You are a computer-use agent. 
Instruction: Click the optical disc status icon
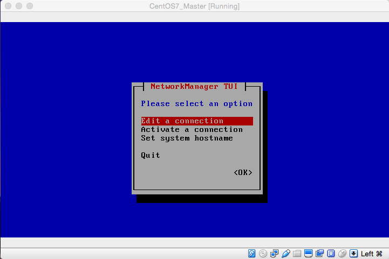263,253
